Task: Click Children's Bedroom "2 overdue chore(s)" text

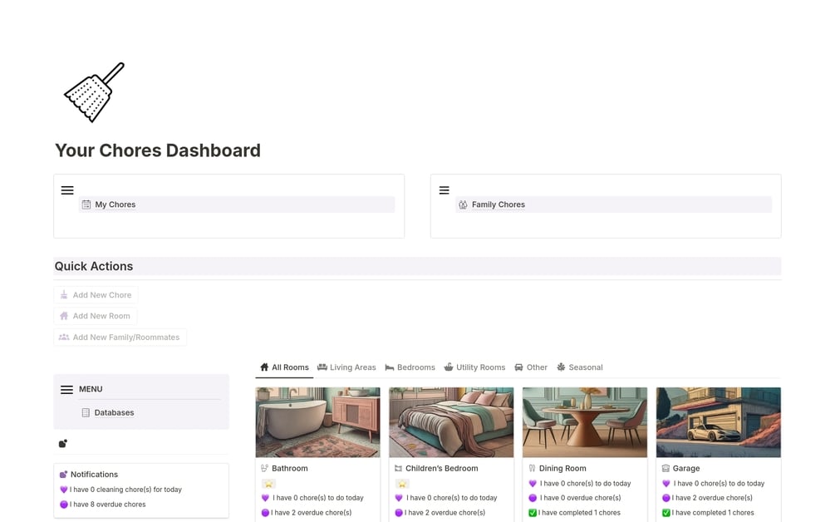Action: pyautogui.click(x=445, y=513)
